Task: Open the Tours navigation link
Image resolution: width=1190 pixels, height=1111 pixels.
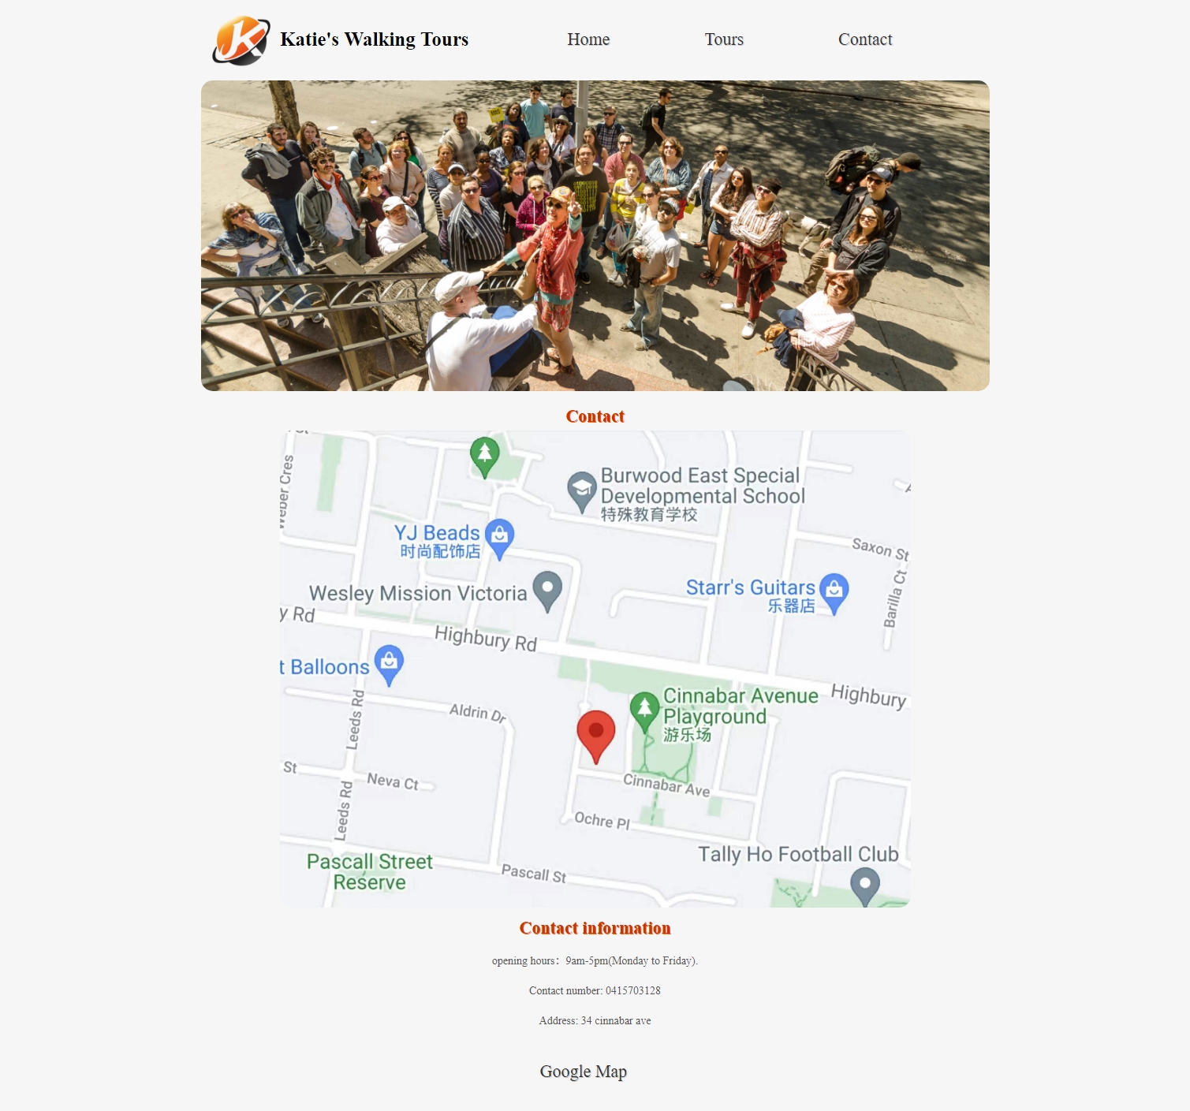Action: point(724,39)
